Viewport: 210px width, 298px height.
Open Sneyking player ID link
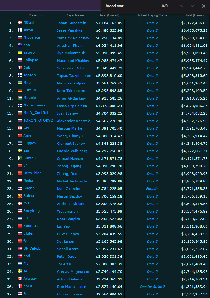pos(31,211)
